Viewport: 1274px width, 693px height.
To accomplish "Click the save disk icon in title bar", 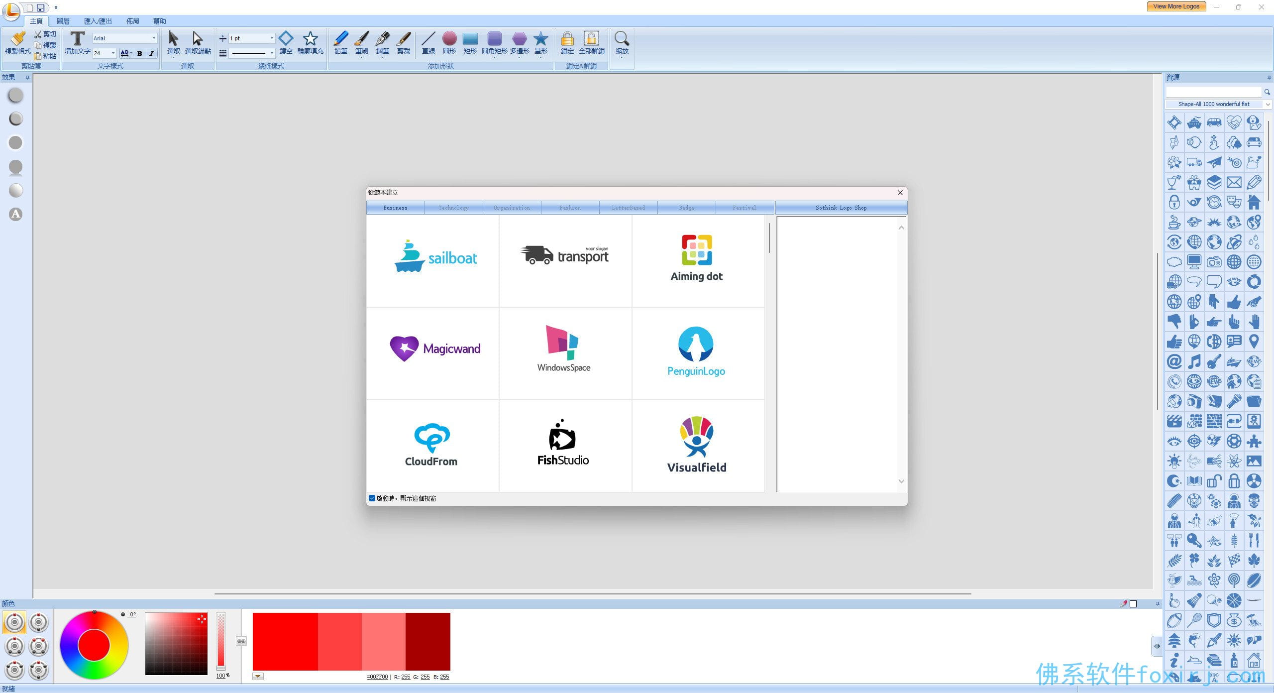I will 40,7.
